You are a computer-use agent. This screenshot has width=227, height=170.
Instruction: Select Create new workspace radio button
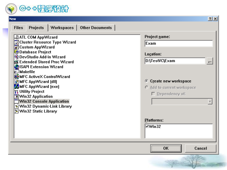pyautogui.click(x=147, y=81)
